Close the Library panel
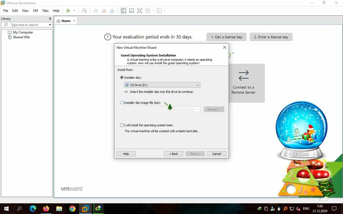 (50, 19)
